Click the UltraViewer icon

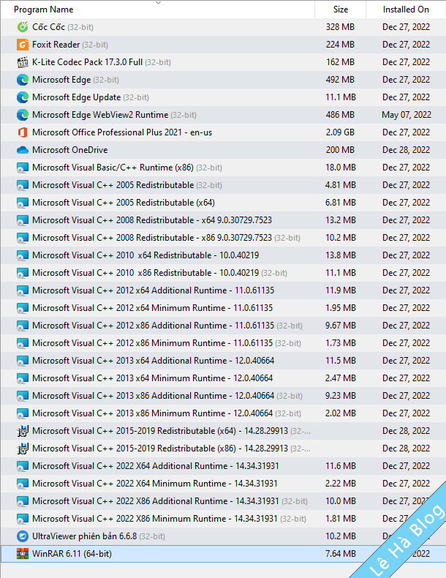(x=23, y=536)
